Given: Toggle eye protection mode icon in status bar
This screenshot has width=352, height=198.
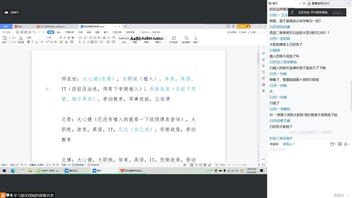Looking at the screenshot, I should pyautogui.click(x=185, y=165).
